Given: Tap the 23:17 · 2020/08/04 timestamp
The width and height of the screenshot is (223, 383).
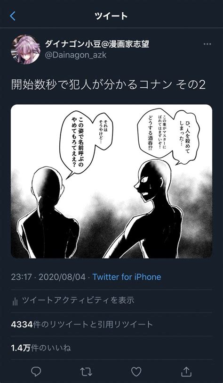Looking at the screenshot, I should (x=48, y=277).
